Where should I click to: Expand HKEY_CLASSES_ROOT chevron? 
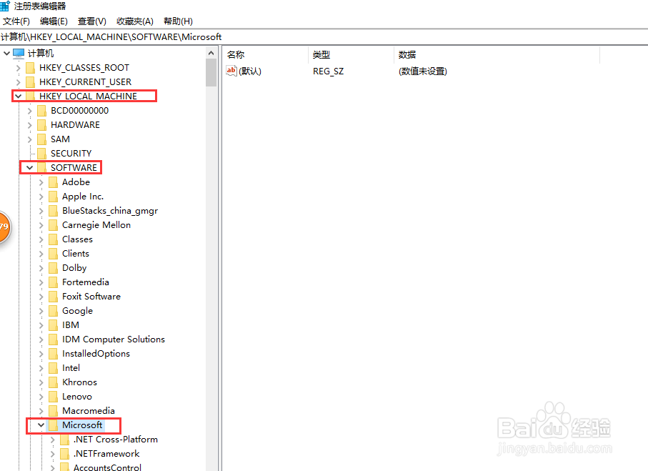[x=18, y=68]
